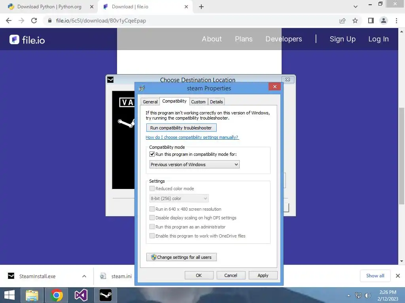Screen dimensions: 405x303
Task: Bookmark this page with the star icon
Action: [355, 21]
